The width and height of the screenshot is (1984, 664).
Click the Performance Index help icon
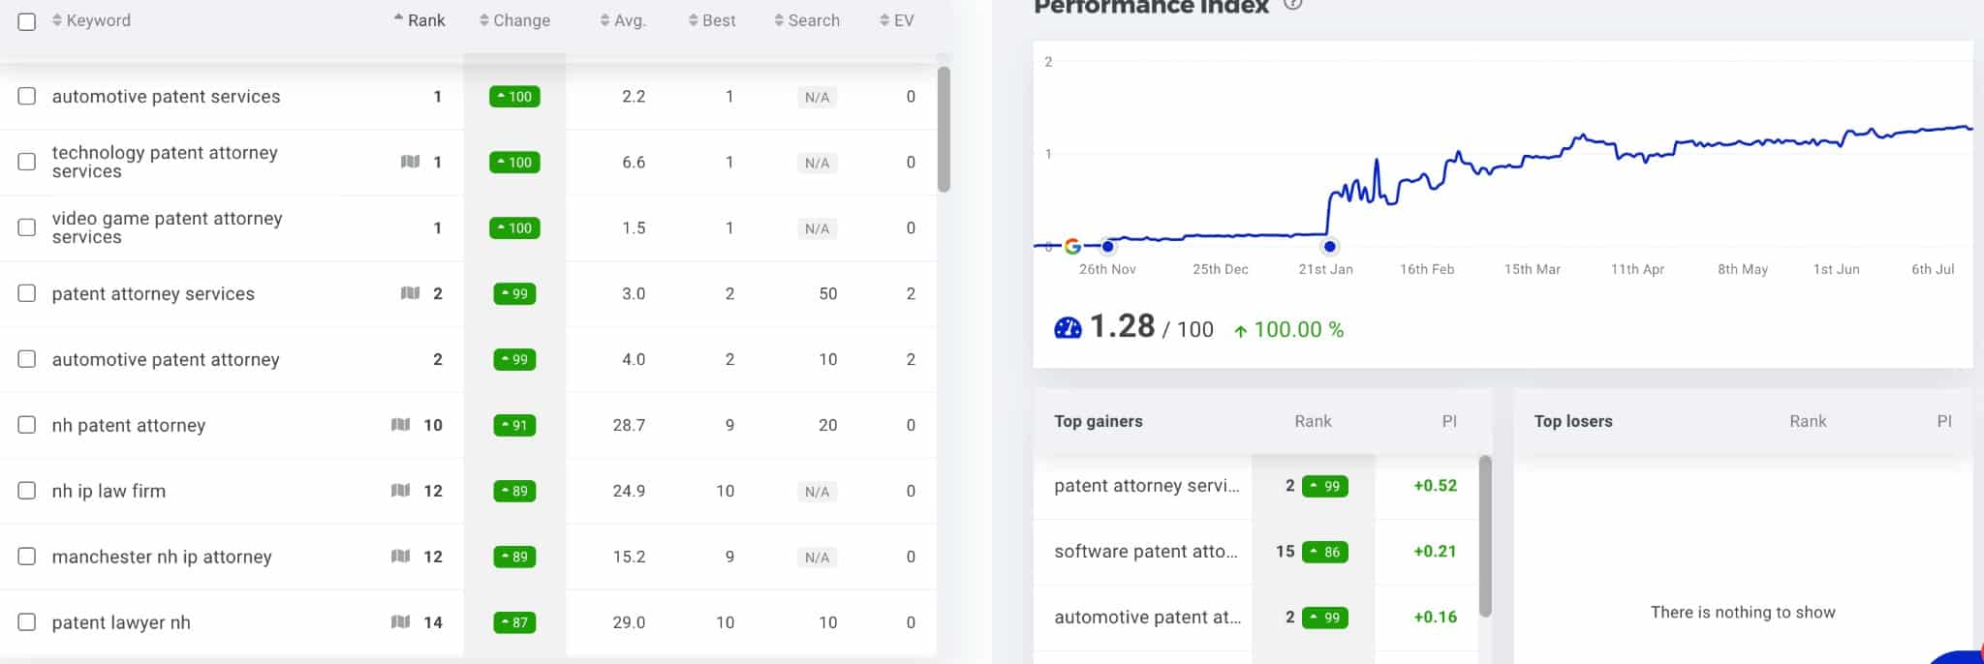pos(1292,4)
